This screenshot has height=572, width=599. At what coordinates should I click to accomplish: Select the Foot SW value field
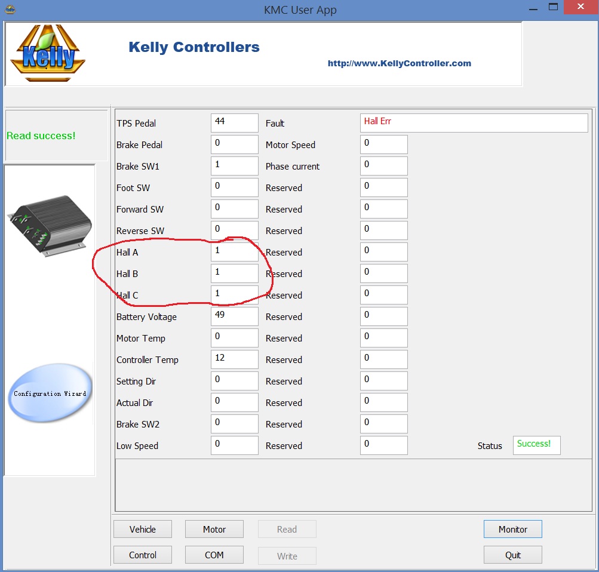click(235, 187)
